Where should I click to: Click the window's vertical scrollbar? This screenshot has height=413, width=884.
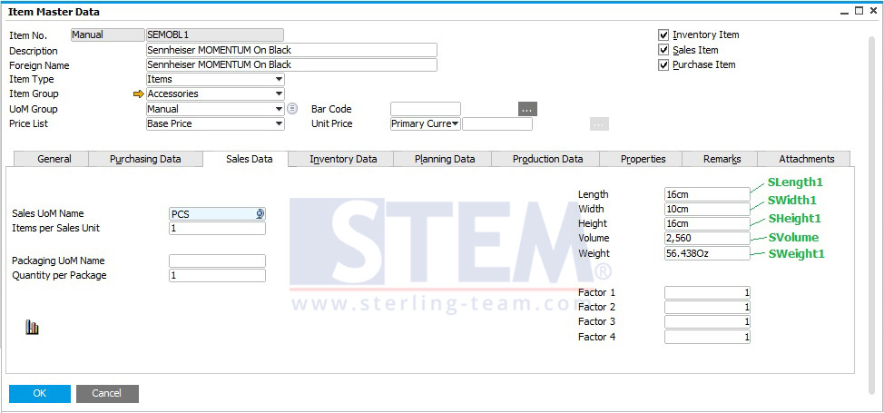pos(873,214)
